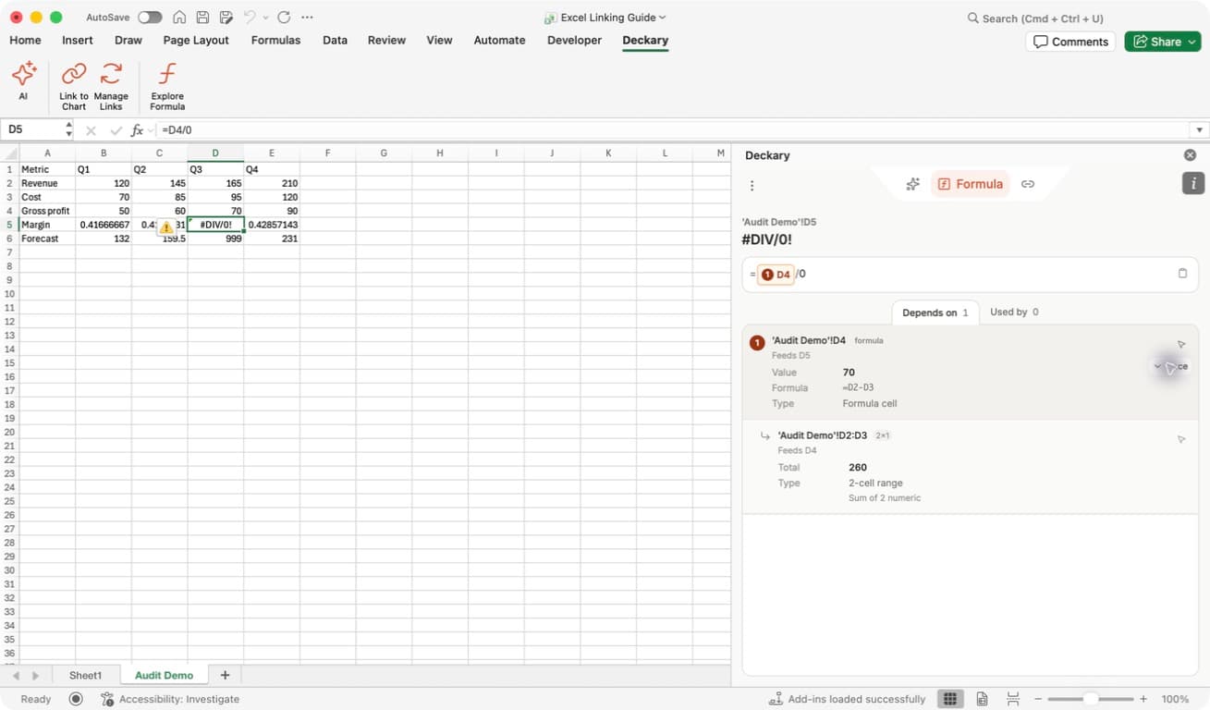
Task: Click the formula bar input showing =D4/0
Action: (x=673, y=130)
